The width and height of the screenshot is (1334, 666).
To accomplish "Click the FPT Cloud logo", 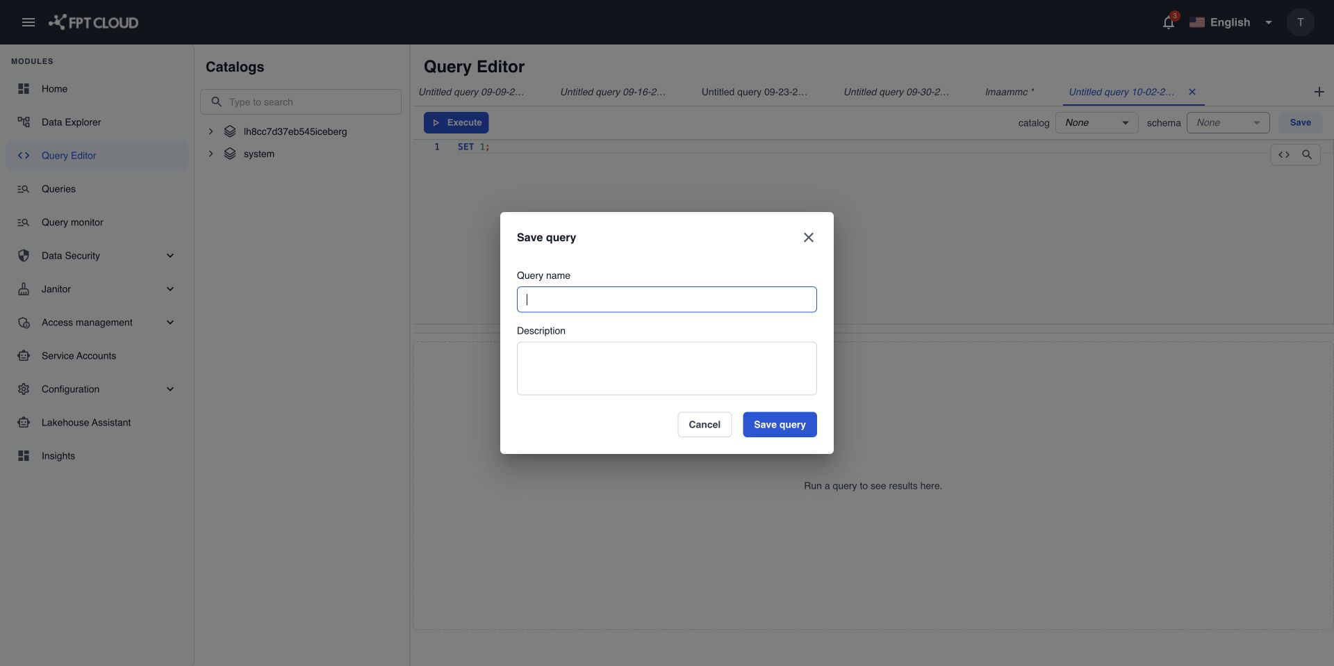I will [x=93, y=22].
